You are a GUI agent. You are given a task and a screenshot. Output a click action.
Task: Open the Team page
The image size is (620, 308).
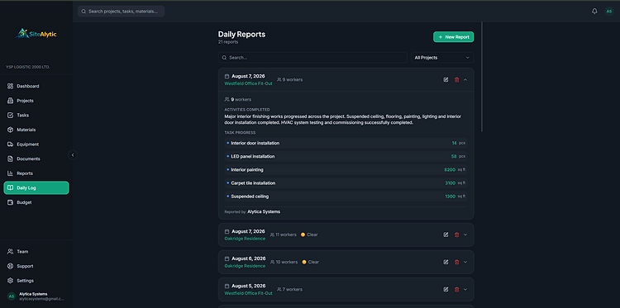coord(36,252)
